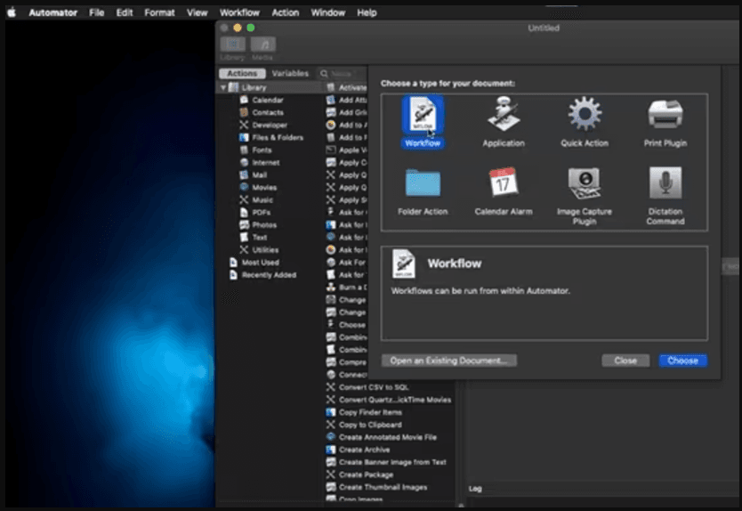This screenshot has height=511, width=742.
Task: Select the Application document type icon
Action: 503,114
